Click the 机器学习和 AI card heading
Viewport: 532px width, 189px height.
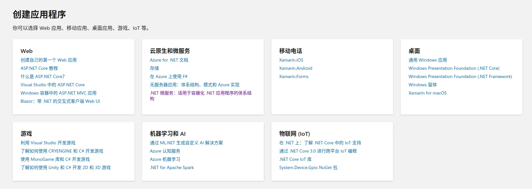point(168,134)
